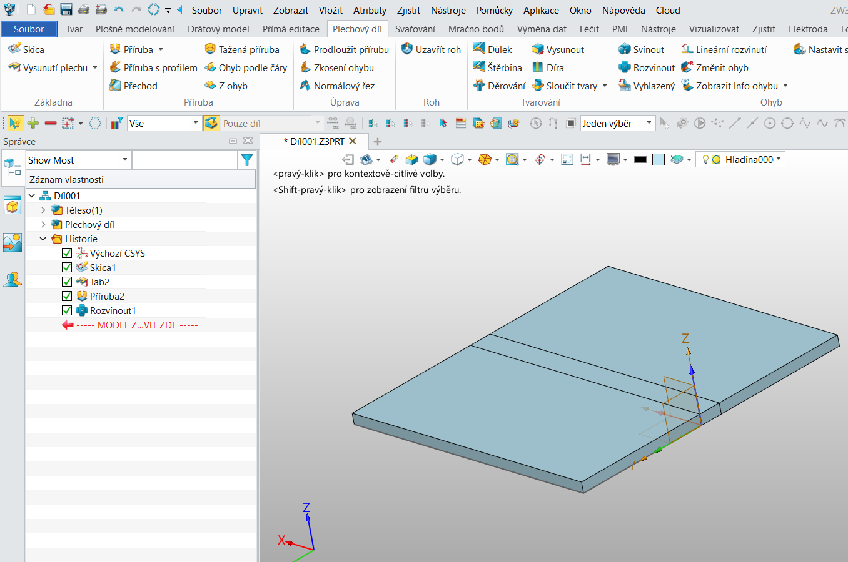Uncheck the Výchozí CSYS history checkbox
Screen dimensions: 848x562
(x=67, y=253)
